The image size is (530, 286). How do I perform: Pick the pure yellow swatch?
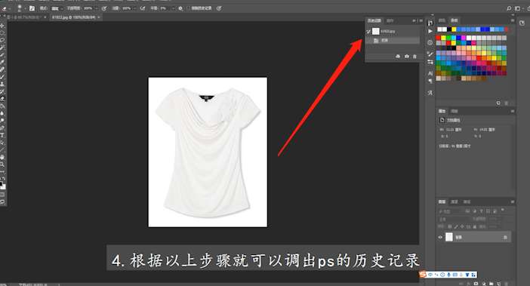point(443,38)
